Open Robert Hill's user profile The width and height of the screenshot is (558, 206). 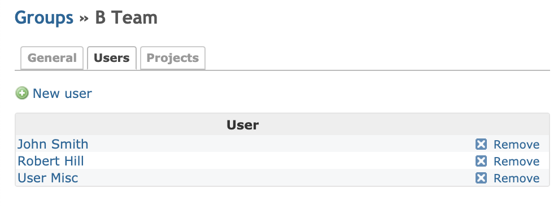[x=50, y=161]
